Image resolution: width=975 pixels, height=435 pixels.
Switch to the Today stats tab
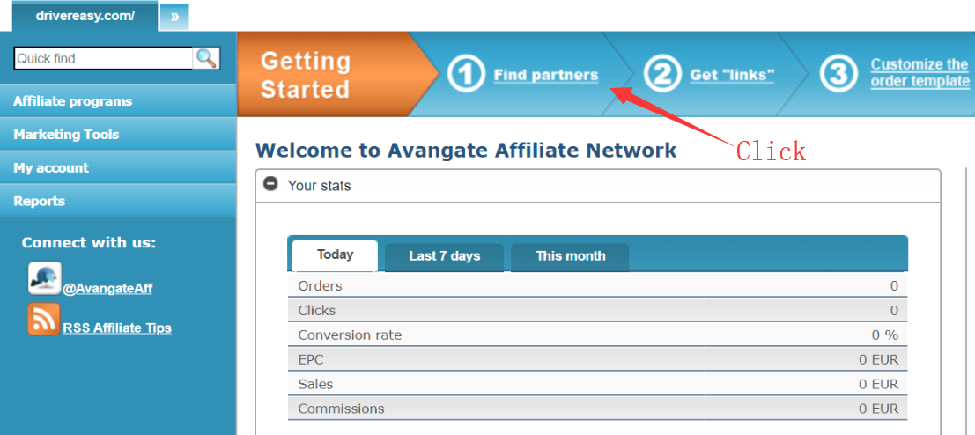335,254
